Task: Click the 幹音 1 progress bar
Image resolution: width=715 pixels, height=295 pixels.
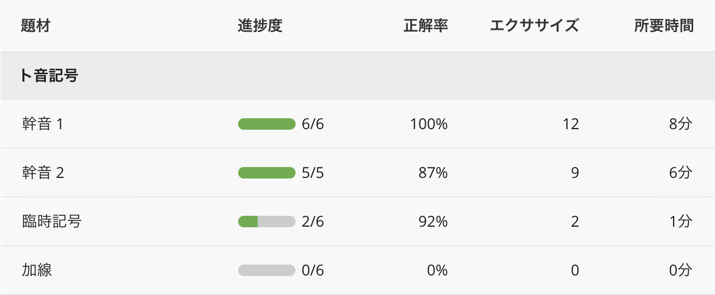Action: [266, 124]
